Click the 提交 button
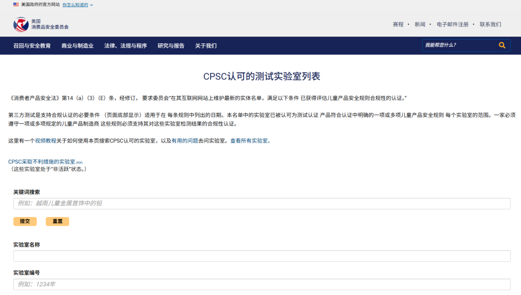The image size is (521, 295). (x=25, y=221)
